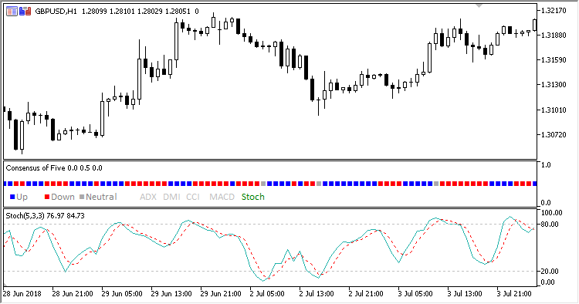Click the 1.31590 price scale value

(x=554, y=59)
